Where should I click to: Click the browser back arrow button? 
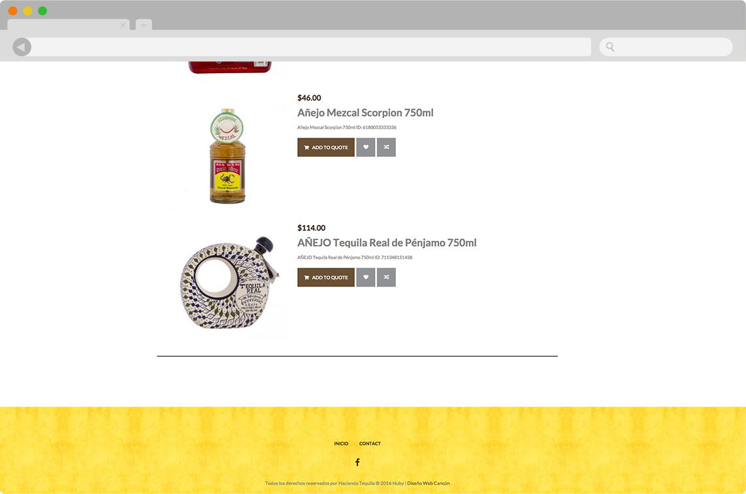(22, 47)
